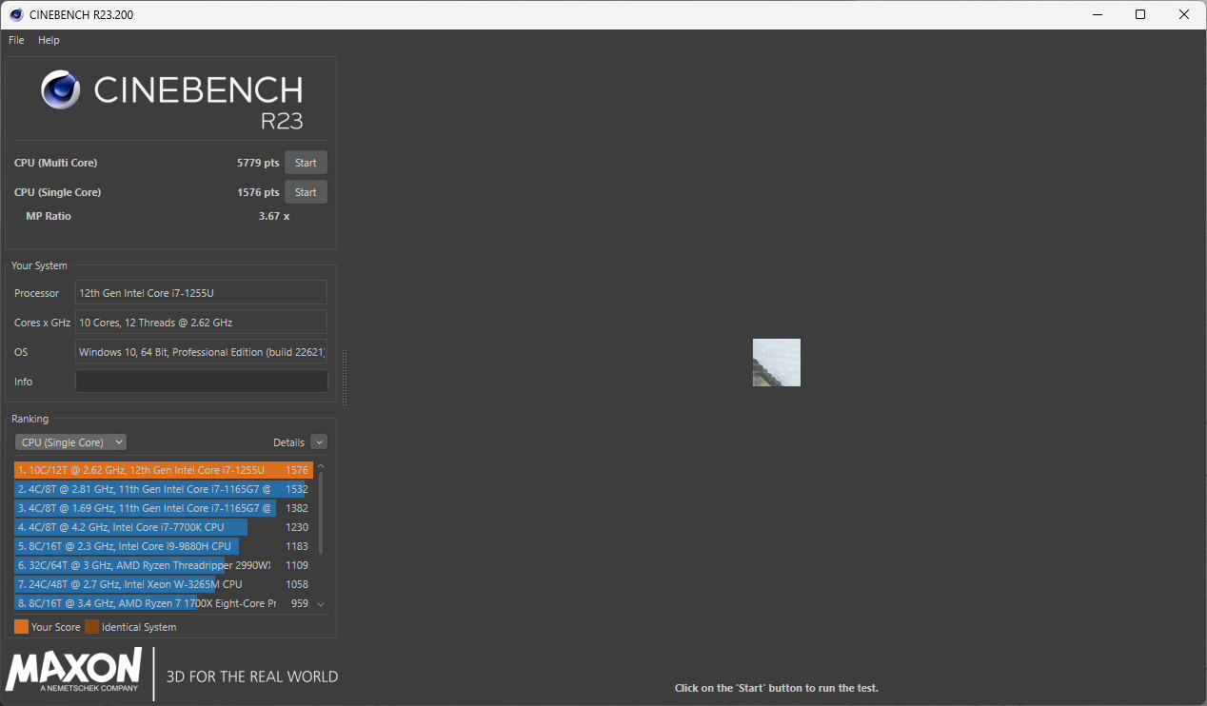
Task: Click the Processor name field
Action: 201,293
